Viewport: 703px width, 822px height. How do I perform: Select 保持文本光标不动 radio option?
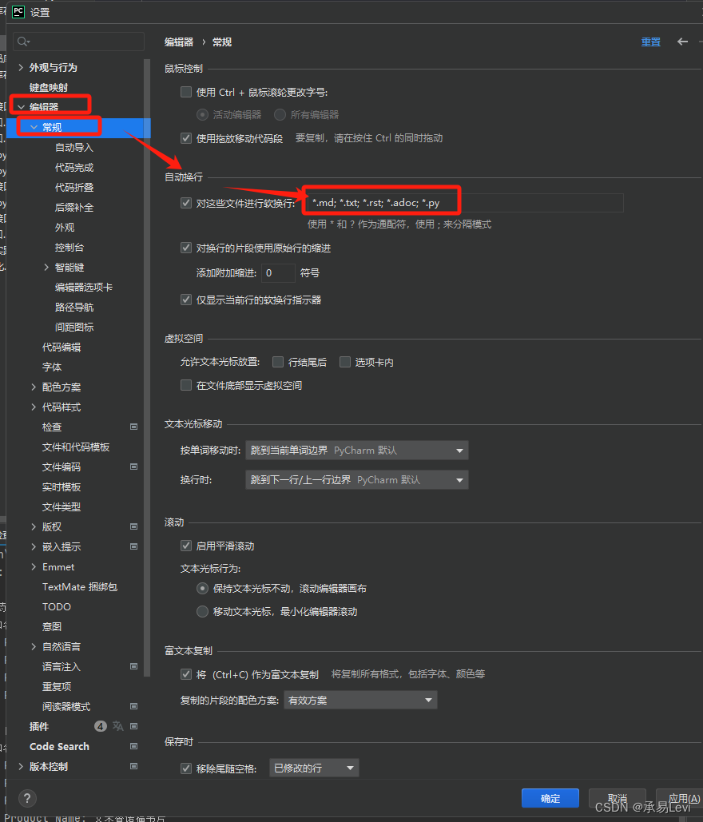pyautogui.click(x=202, y=588)
